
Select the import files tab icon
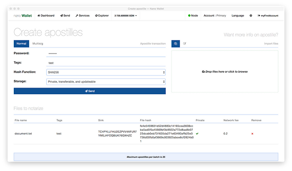coord(176,44)
